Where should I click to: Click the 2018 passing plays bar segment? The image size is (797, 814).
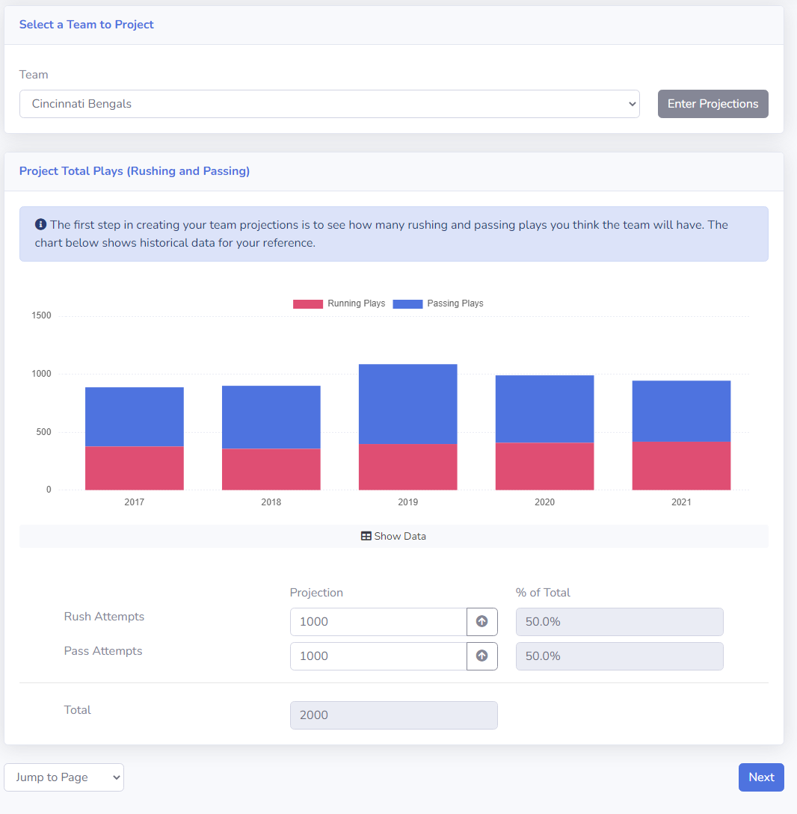[x=271, y=417]
